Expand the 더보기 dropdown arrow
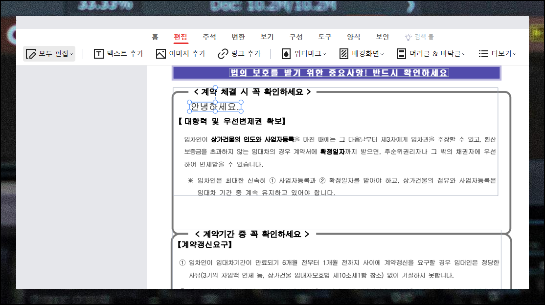Viewport: 545px width, 305px height. (x=515, y=54)
